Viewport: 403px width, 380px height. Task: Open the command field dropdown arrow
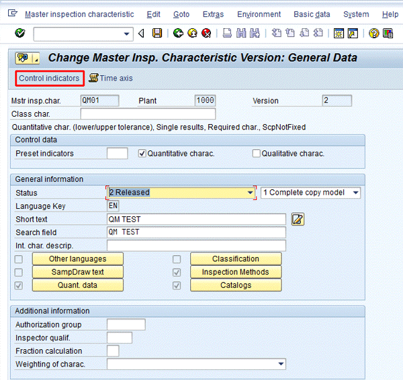coord(126,34)
